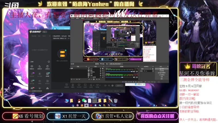Click the pencil edit icon beside the stream title
Viewport: 218px width, 123px height.
[x=66, y=39]
